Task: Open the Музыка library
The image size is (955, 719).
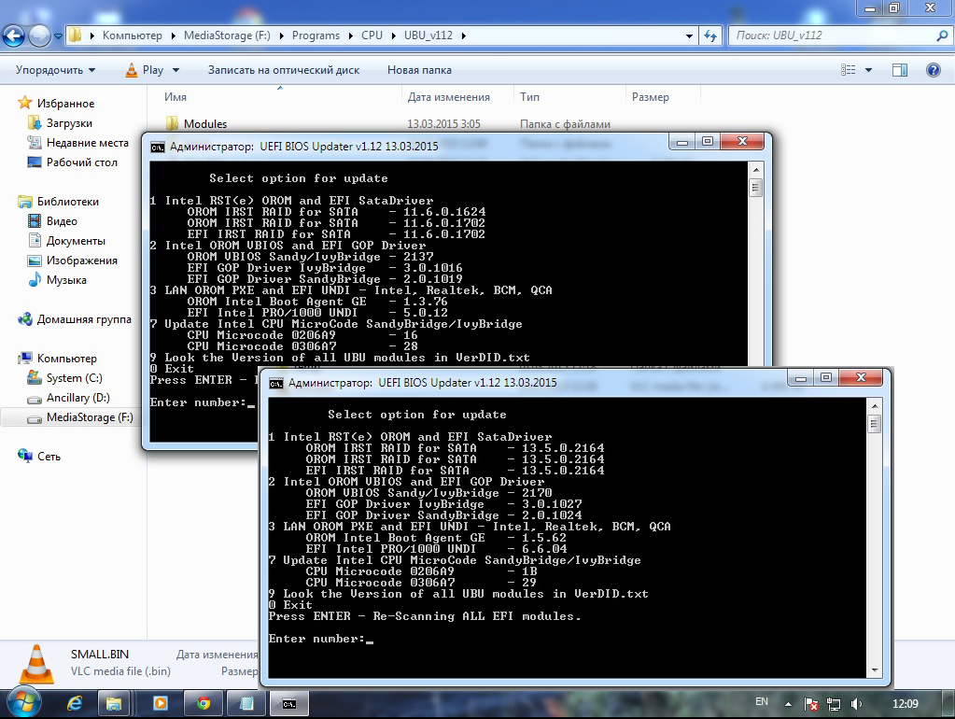Action: click(66, 280)
